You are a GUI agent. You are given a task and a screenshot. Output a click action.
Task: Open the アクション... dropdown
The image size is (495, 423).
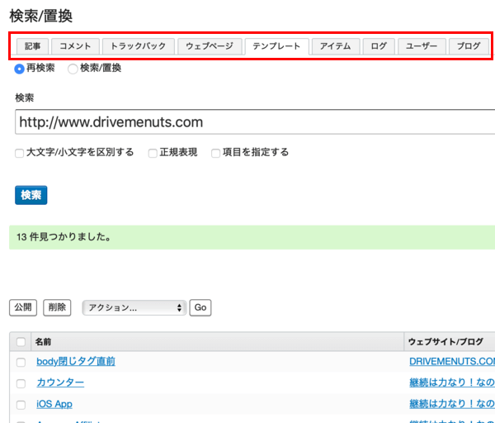pyautogui.click(x=134, y=307)
